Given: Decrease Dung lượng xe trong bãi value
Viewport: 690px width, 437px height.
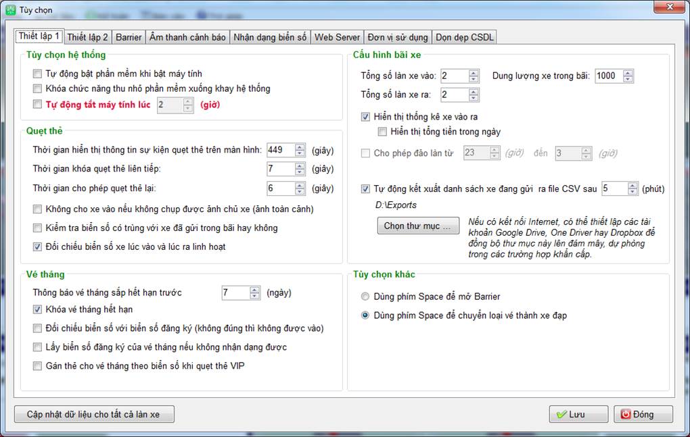Looking at the screenshot, I should pyautogui.click(x=628, y=79).
